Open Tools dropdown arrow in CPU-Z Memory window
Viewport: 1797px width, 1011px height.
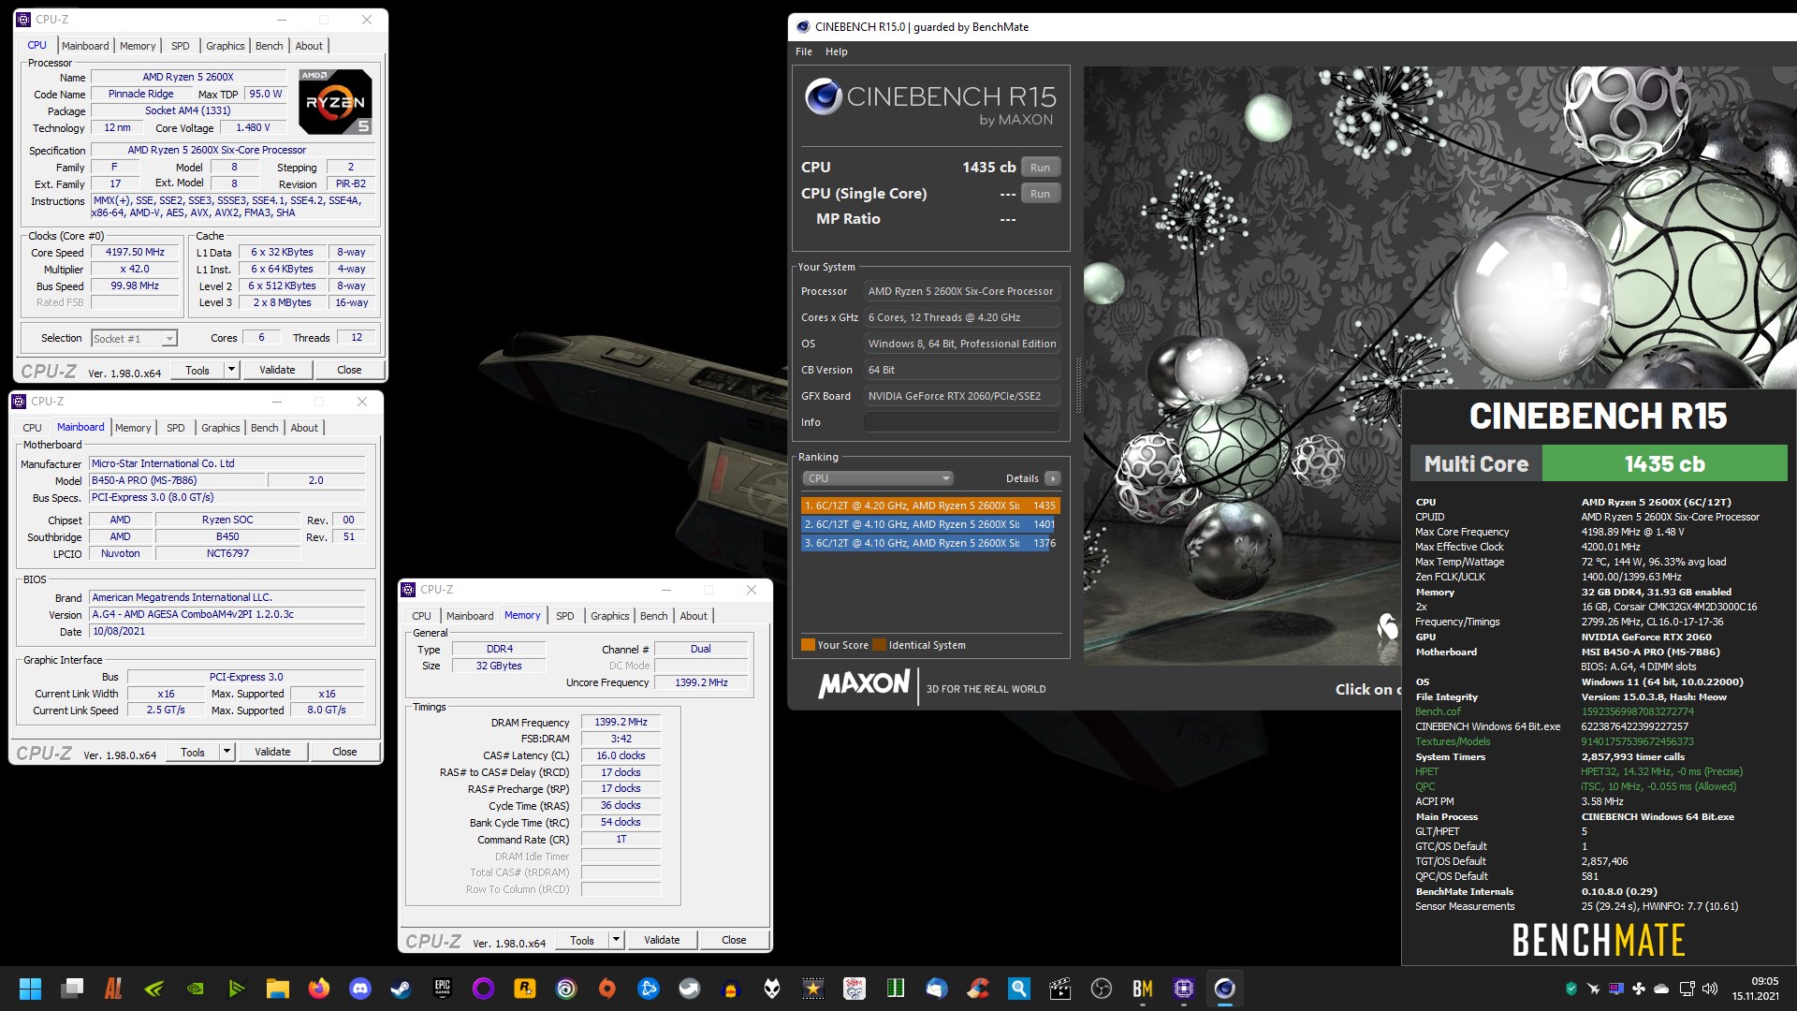click(x=616, y=940)
